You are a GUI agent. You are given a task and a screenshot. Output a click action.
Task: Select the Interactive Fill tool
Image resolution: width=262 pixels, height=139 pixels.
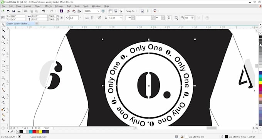3,115
